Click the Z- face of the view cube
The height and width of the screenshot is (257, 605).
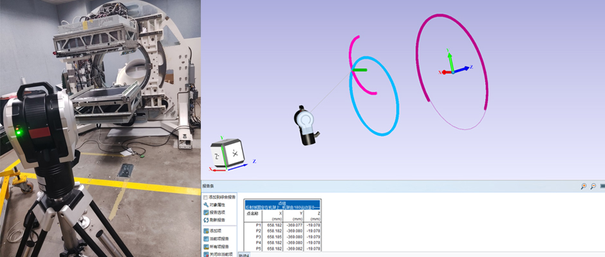click(218, 155)
